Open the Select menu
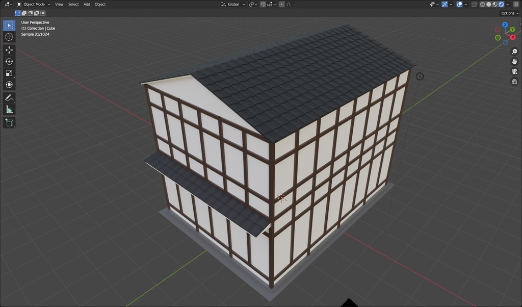 (x=73, y=4)
